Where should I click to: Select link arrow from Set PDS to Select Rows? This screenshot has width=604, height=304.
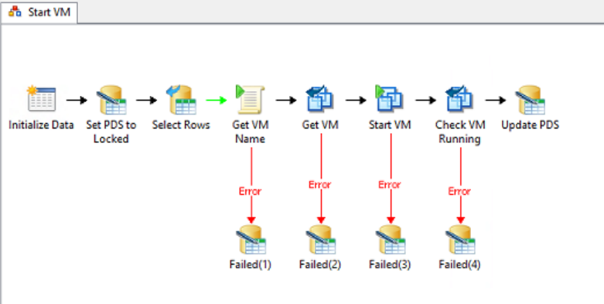tap(146, 101)
